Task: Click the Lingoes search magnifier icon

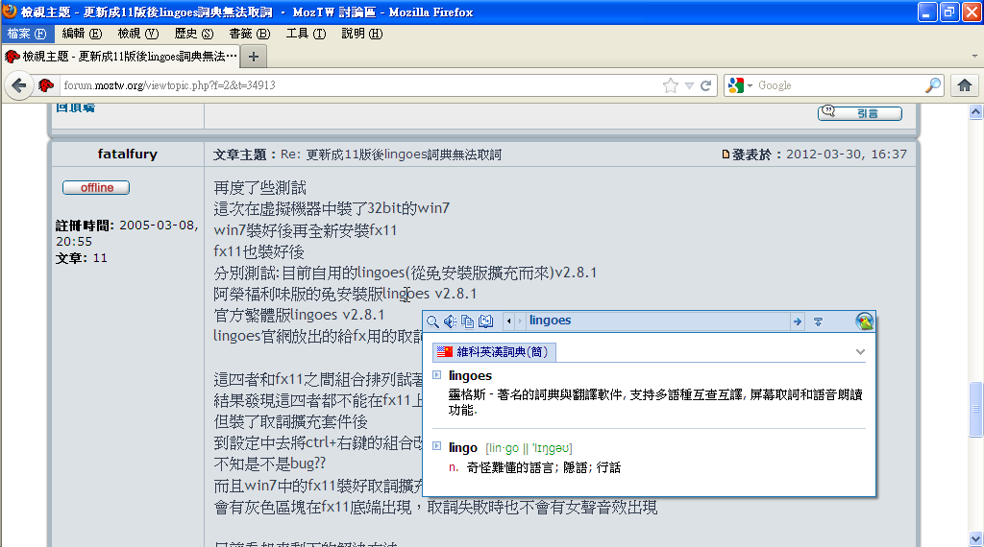Action: point(432,321)
